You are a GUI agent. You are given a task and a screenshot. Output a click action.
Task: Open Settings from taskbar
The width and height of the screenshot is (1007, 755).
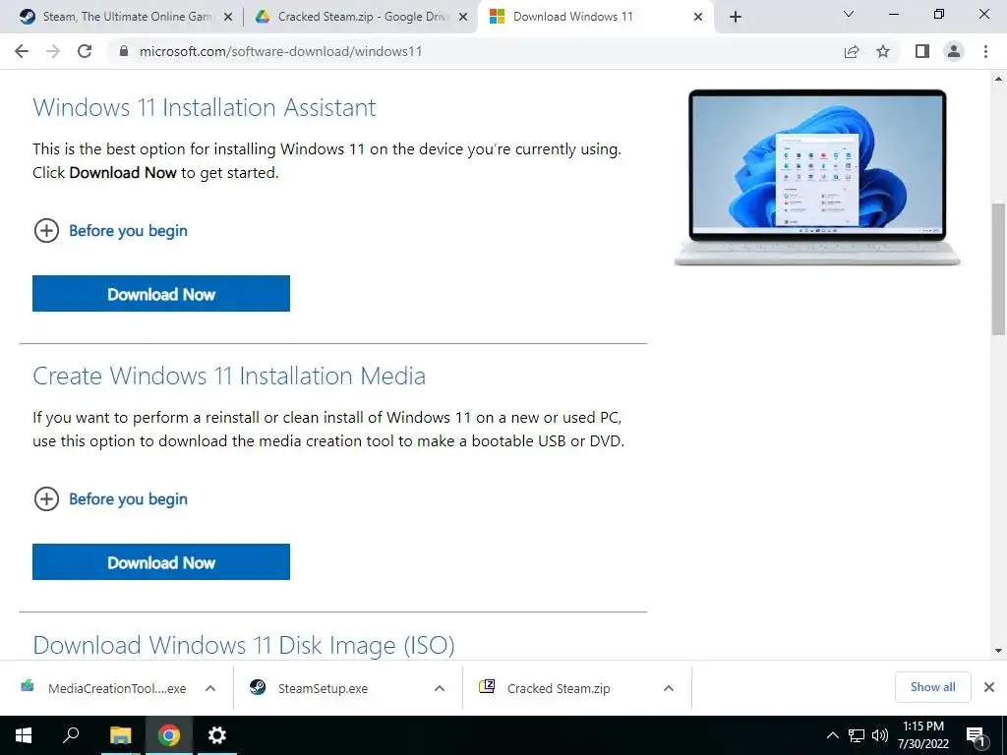point(217,735)
